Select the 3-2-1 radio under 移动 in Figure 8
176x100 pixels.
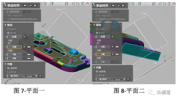pos(97,29)
